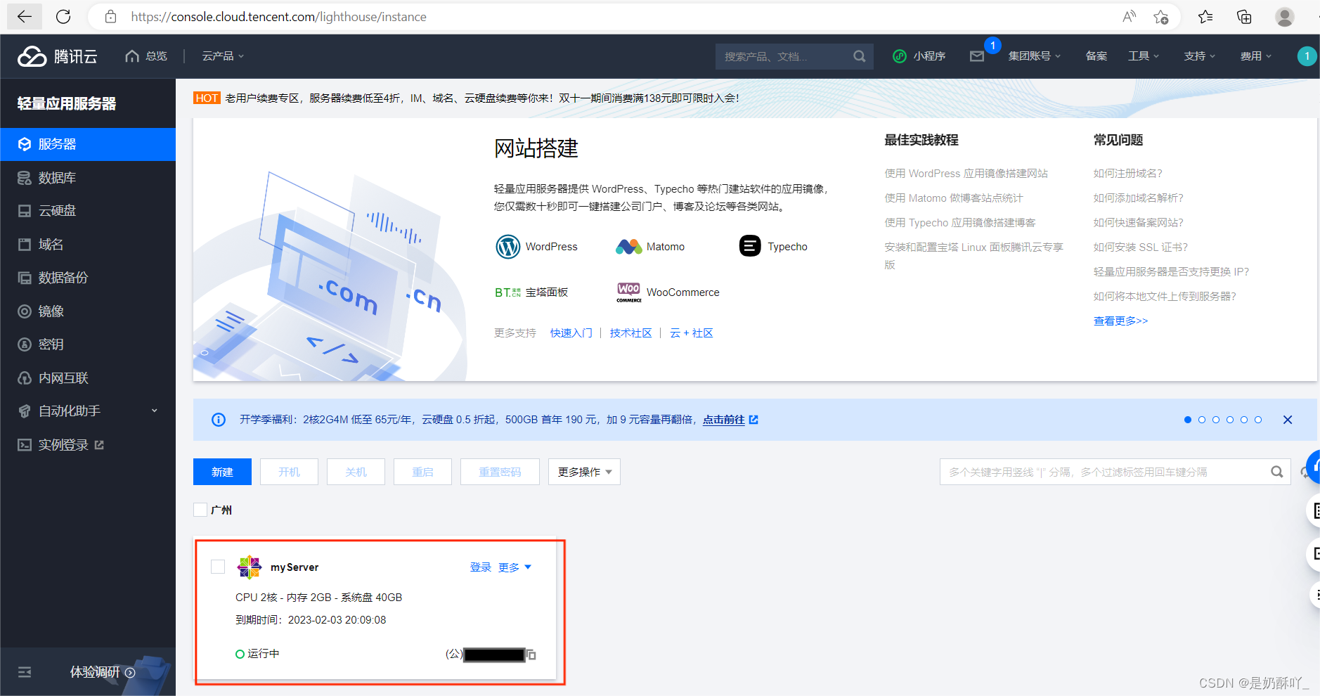1320x696 pixels.
Task: Open the 备案 link in the header
Action: pyautogui.click(x=1096, y=56)
